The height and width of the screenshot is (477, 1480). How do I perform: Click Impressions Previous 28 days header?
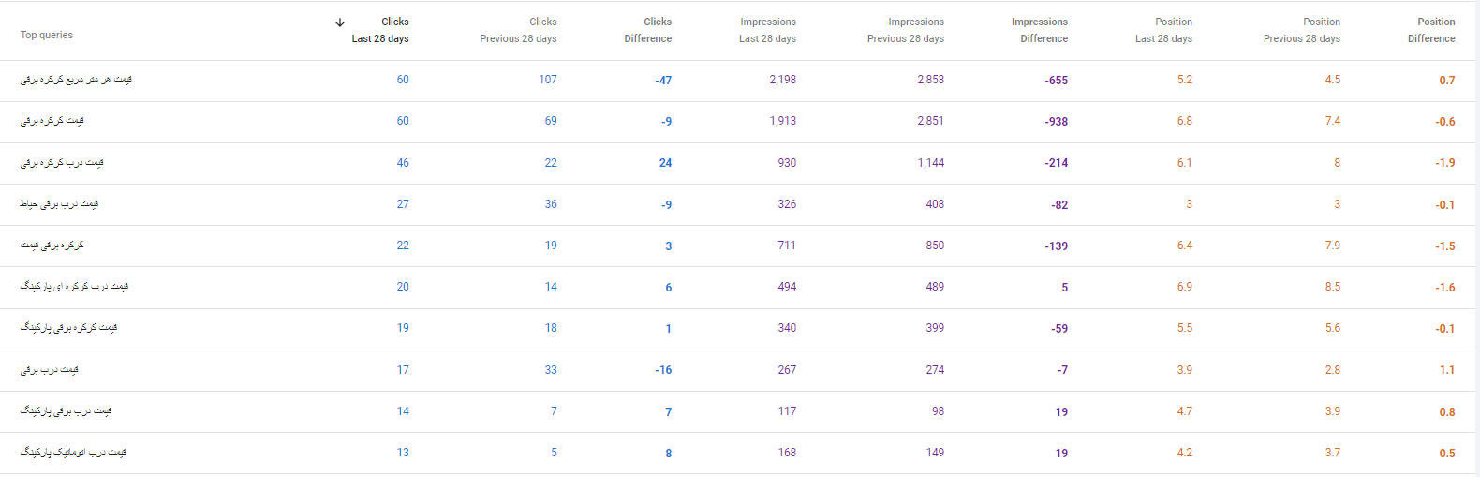[x=906, y=30]
